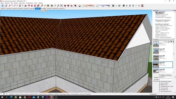
Task: Collapse the Сцены panel header
Action: point(163,40)
